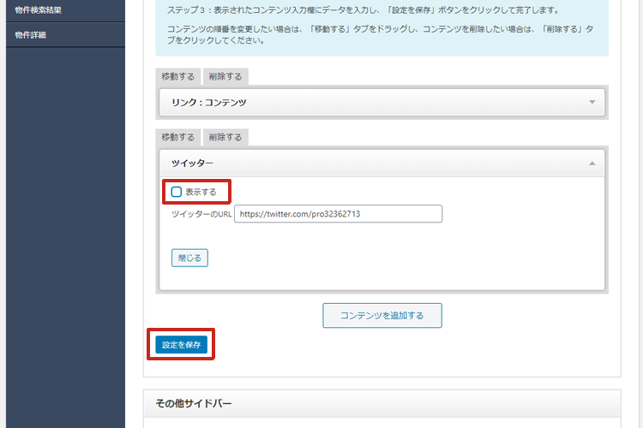Click the ツイッターのURL text field
Viewport: 643px width, 428px height.
pyautogui.click(x=338, y=214)
